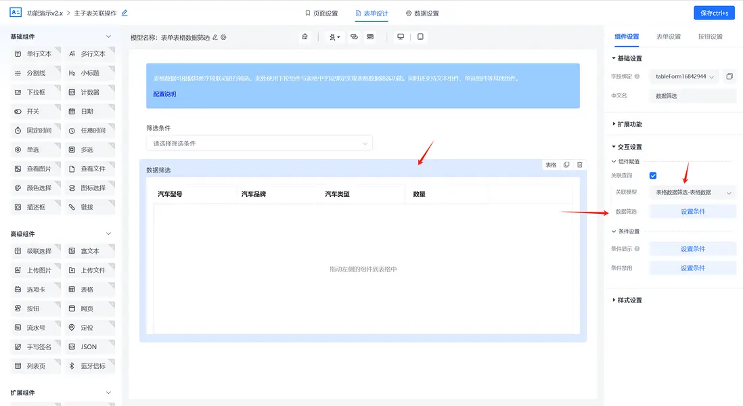This screenshot has height=406, width=743.
Task: Open the 按钮设置 panel tab
Action: tap(710, 37)
